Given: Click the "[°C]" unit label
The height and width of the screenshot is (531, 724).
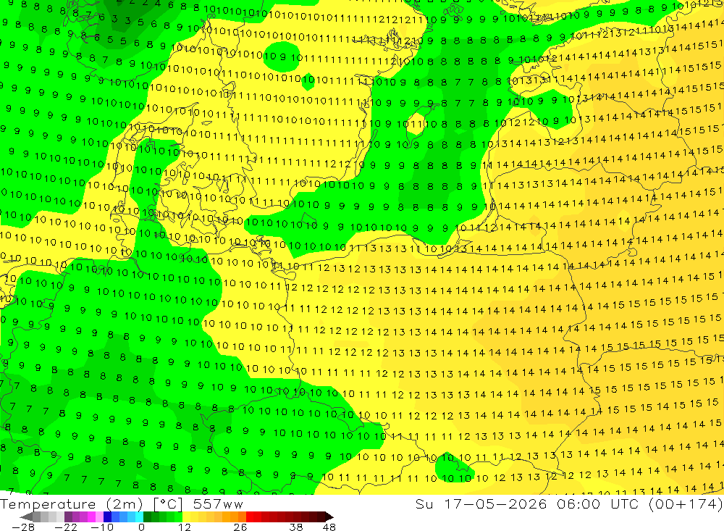Looking at the screenshot, I should pyautogui.click(x=168, y=504).
